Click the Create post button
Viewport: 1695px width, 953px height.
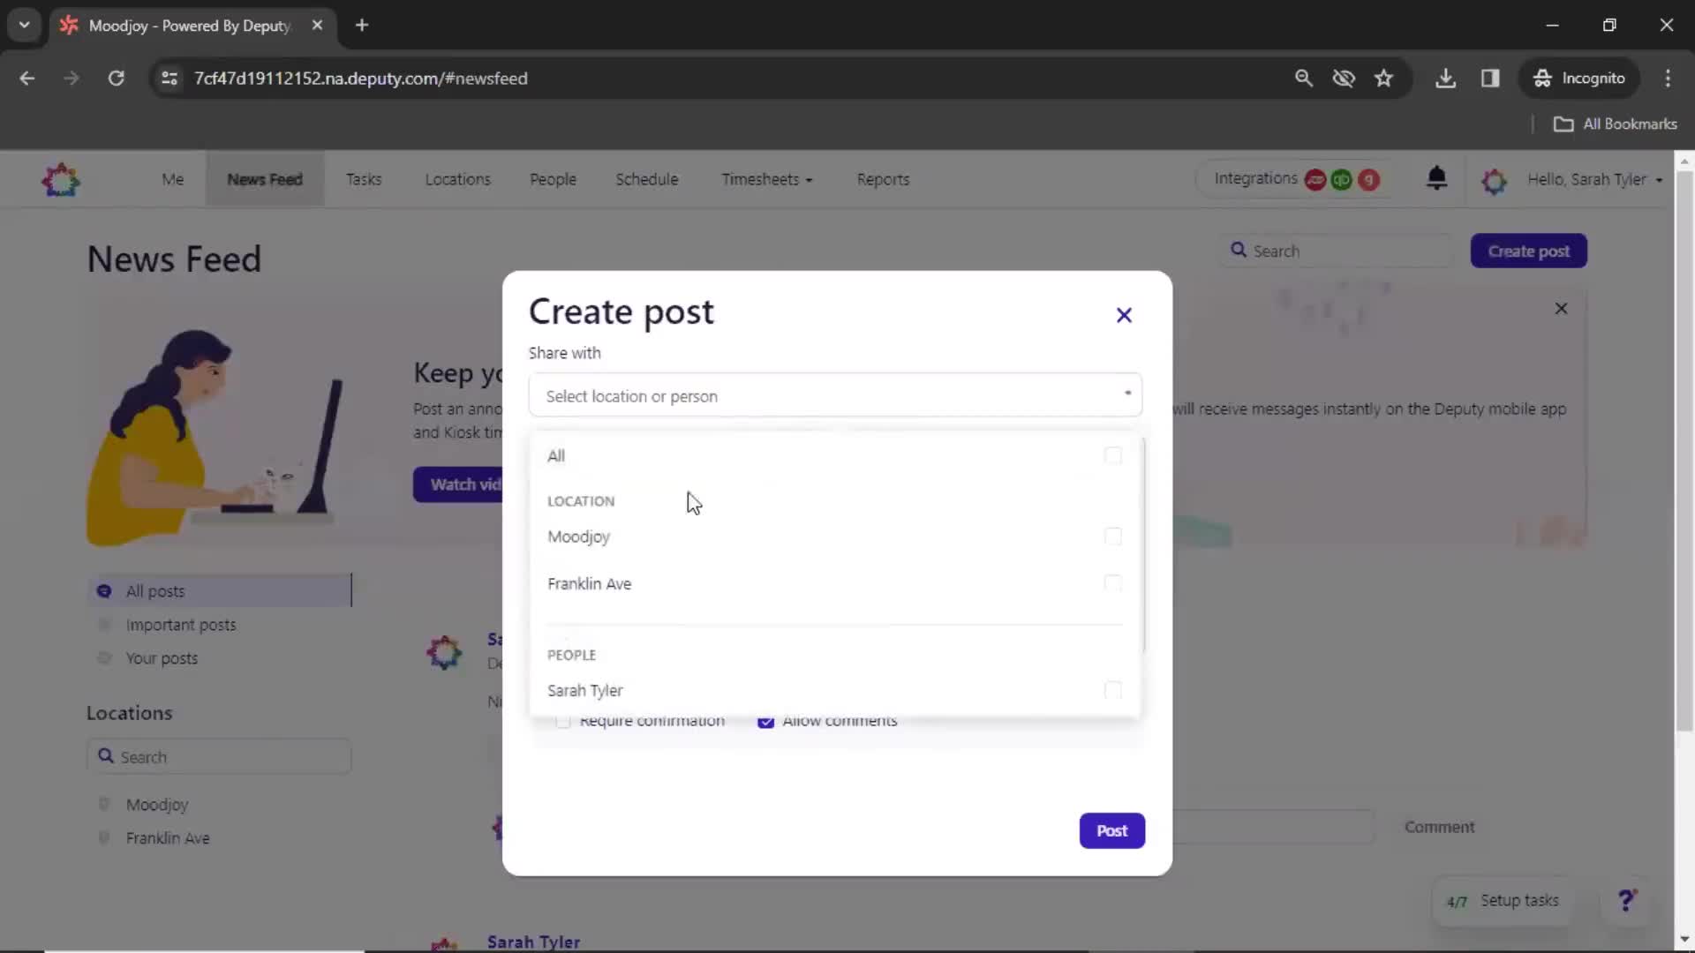coord(1528,251)
